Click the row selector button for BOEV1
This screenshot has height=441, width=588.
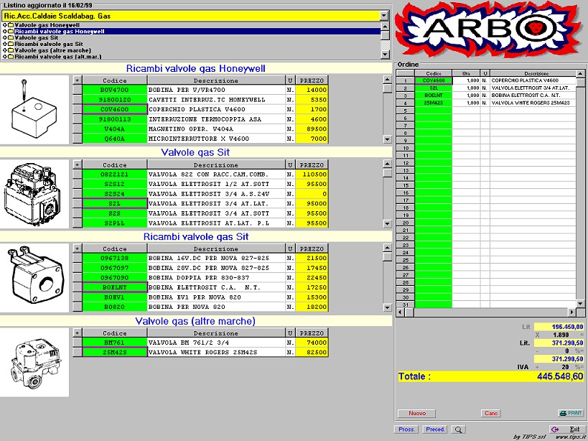pos(78,297)
